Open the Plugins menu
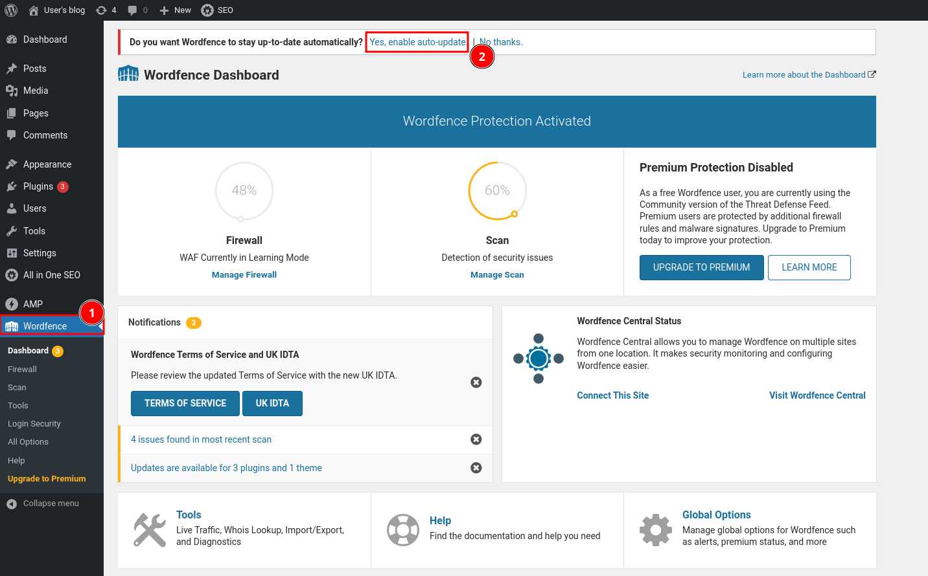Viewport: 928px width, 576px height. click(x=38, y=186)
